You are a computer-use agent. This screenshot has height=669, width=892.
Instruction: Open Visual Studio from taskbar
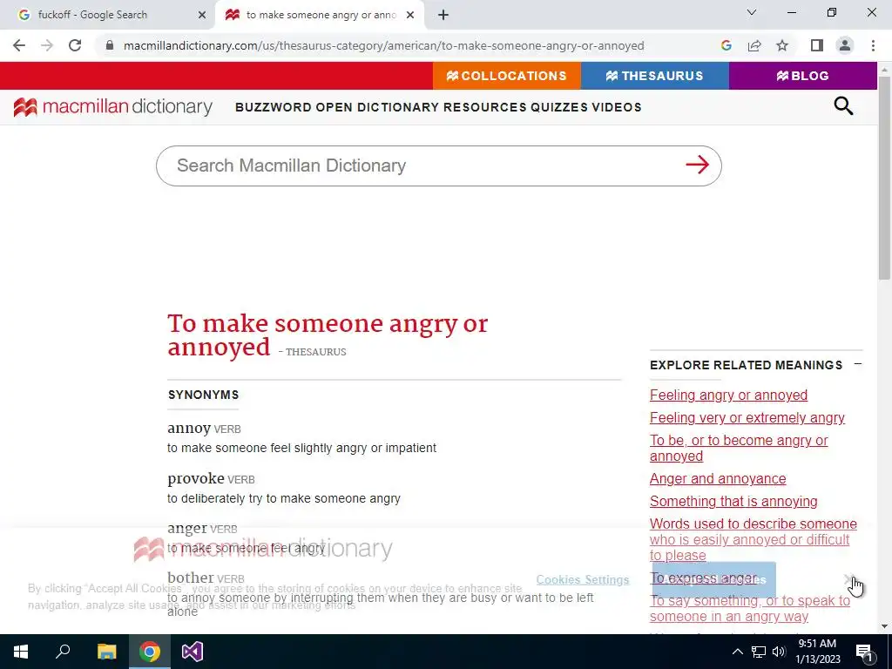click(x=193, y=652)
